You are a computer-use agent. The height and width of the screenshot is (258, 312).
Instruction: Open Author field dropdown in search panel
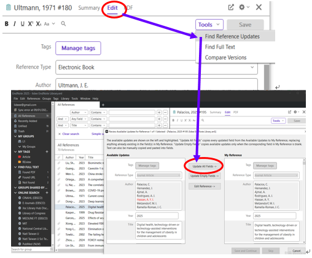79,113
